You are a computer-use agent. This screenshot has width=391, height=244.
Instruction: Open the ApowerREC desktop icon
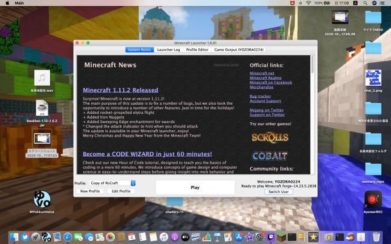tap(373, 200)
